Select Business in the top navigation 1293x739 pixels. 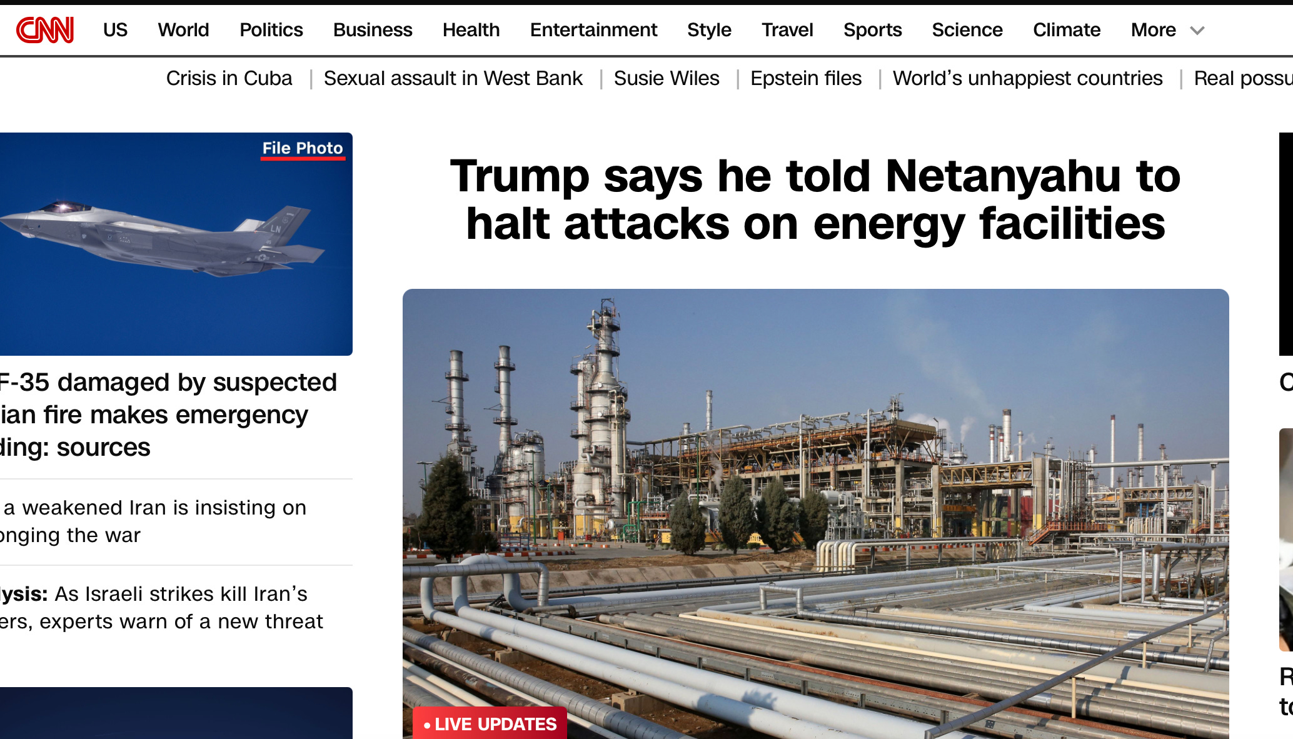[x=373, y=30]
